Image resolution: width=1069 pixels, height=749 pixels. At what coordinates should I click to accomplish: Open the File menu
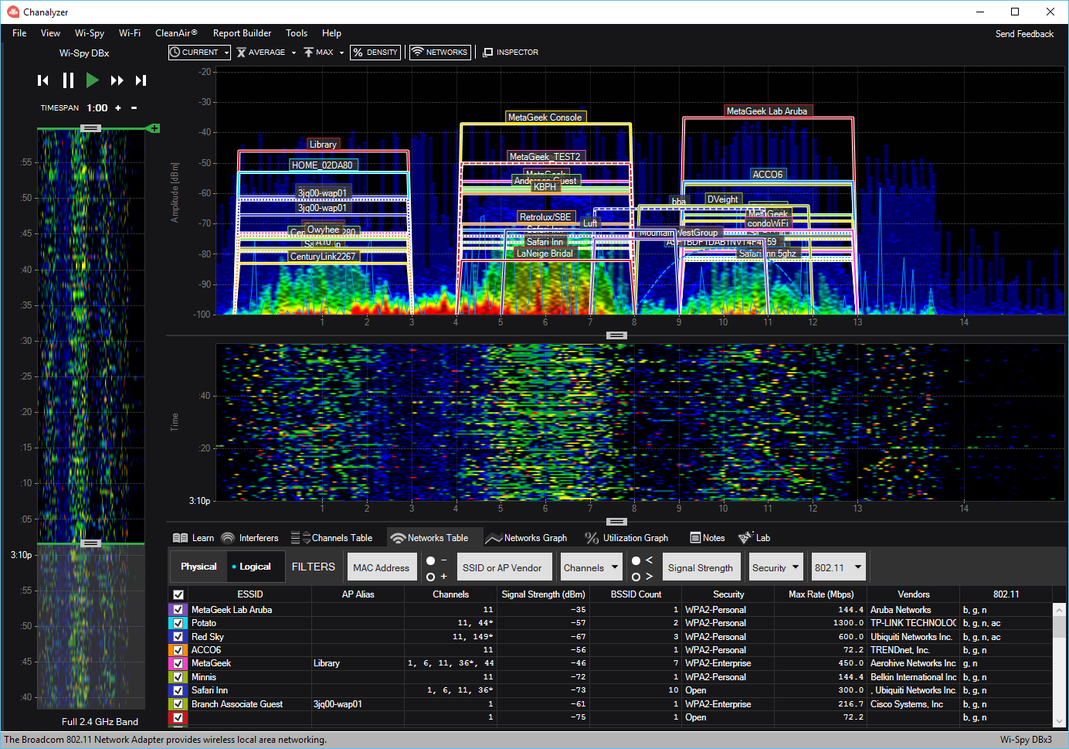pos(19,33)
